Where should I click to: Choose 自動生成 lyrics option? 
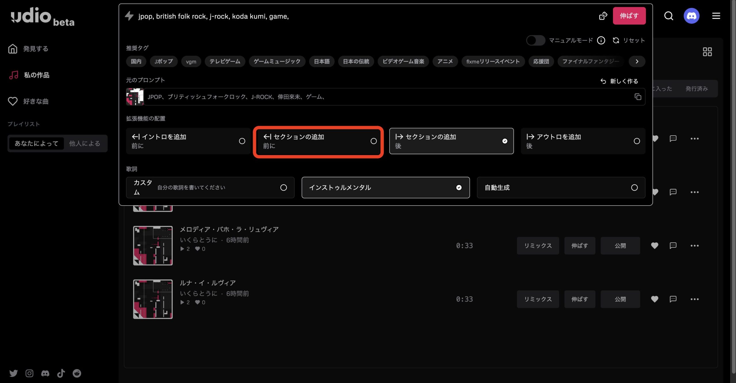[x=561, y=187]
